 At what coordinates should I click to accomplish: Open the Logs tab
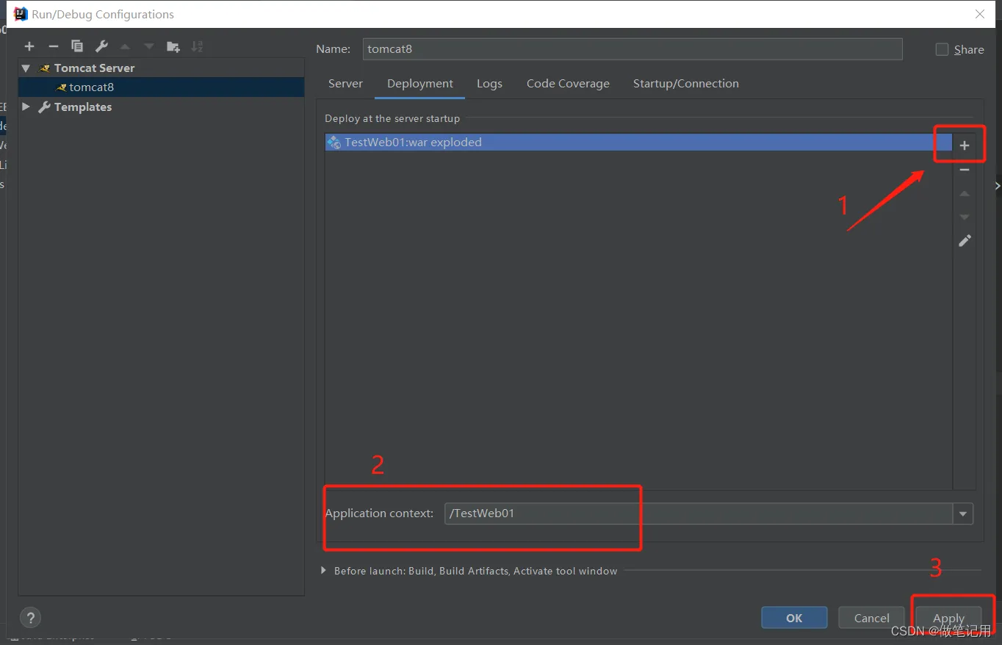[x=489, y=84]
